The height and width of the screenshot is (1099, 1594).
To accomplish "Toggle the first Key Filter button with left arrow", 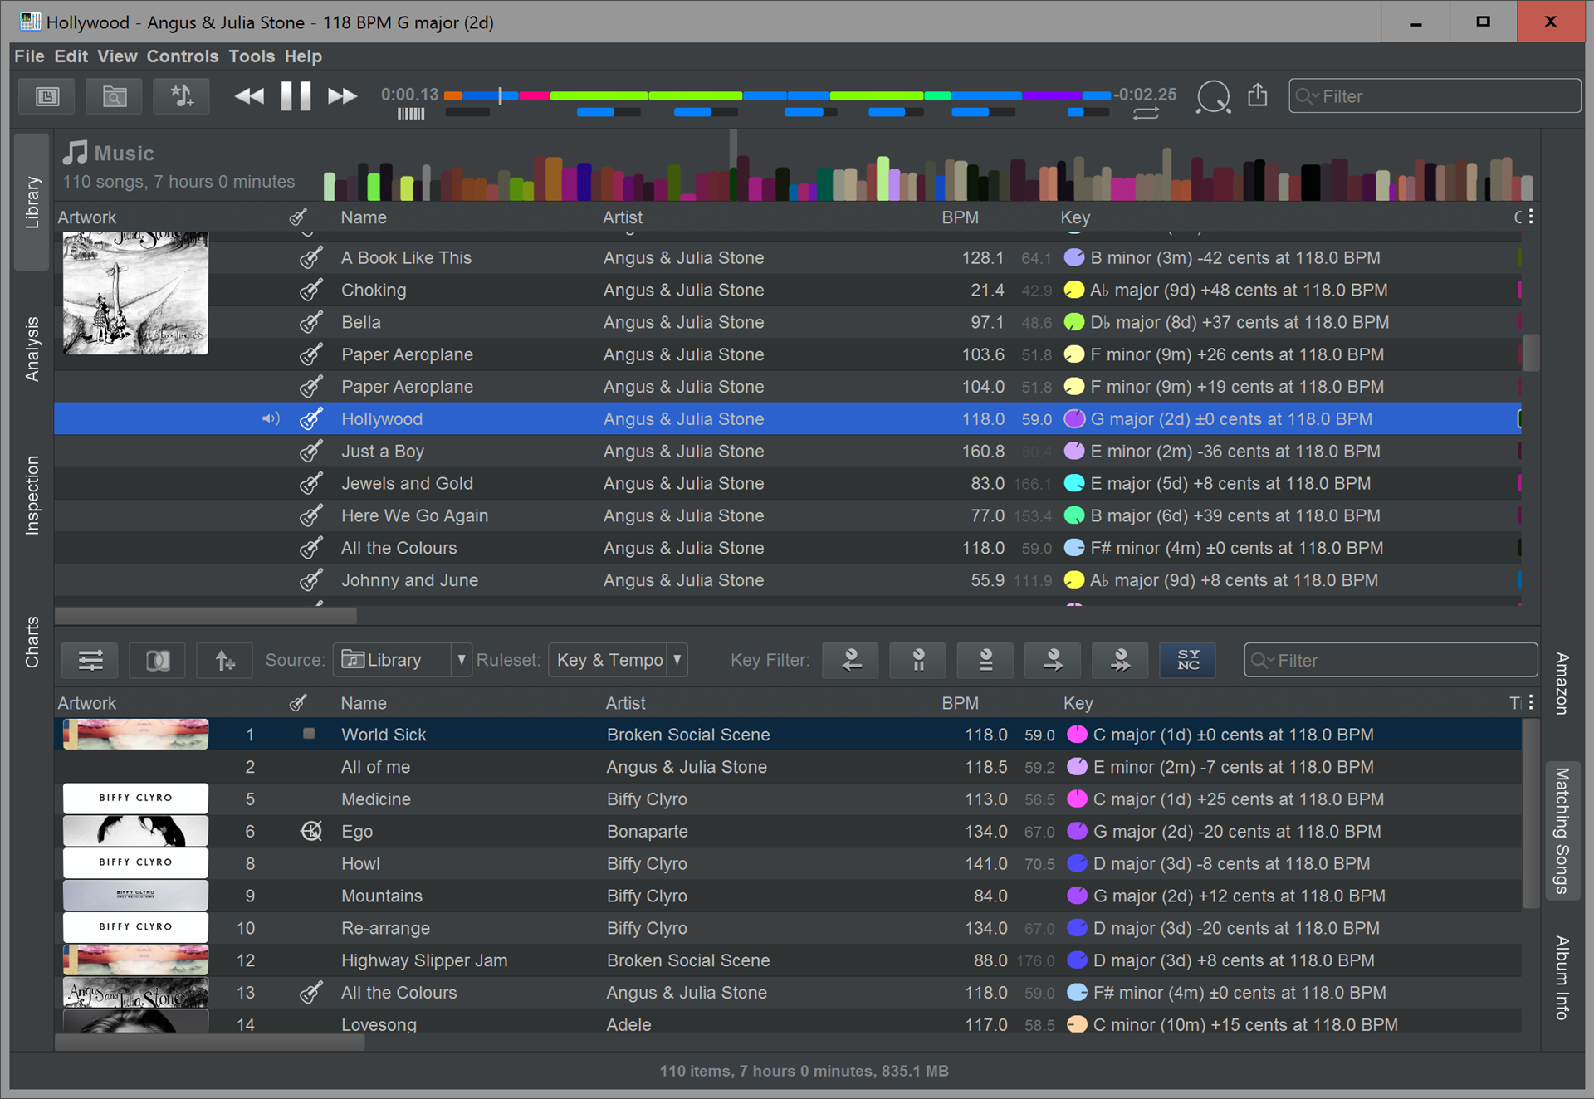I will click(851, 661).
